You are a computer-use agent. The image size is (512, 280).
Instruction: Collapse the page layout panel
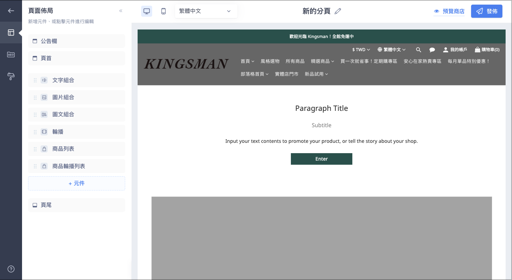point(121,11)
